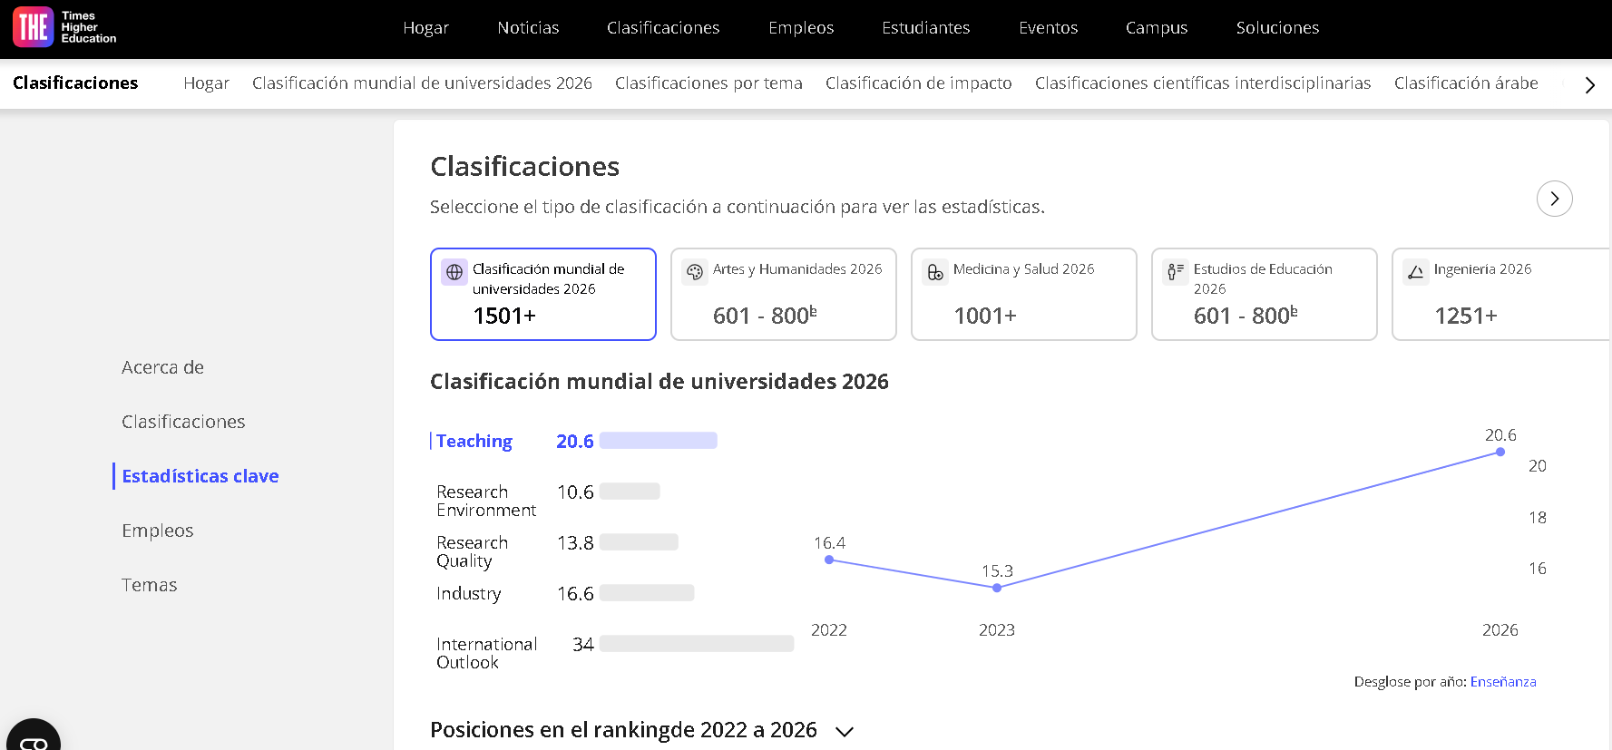Jump to Empleos in the sidebar
This screenshot has height=750, width=1612.
coord(158,531)
